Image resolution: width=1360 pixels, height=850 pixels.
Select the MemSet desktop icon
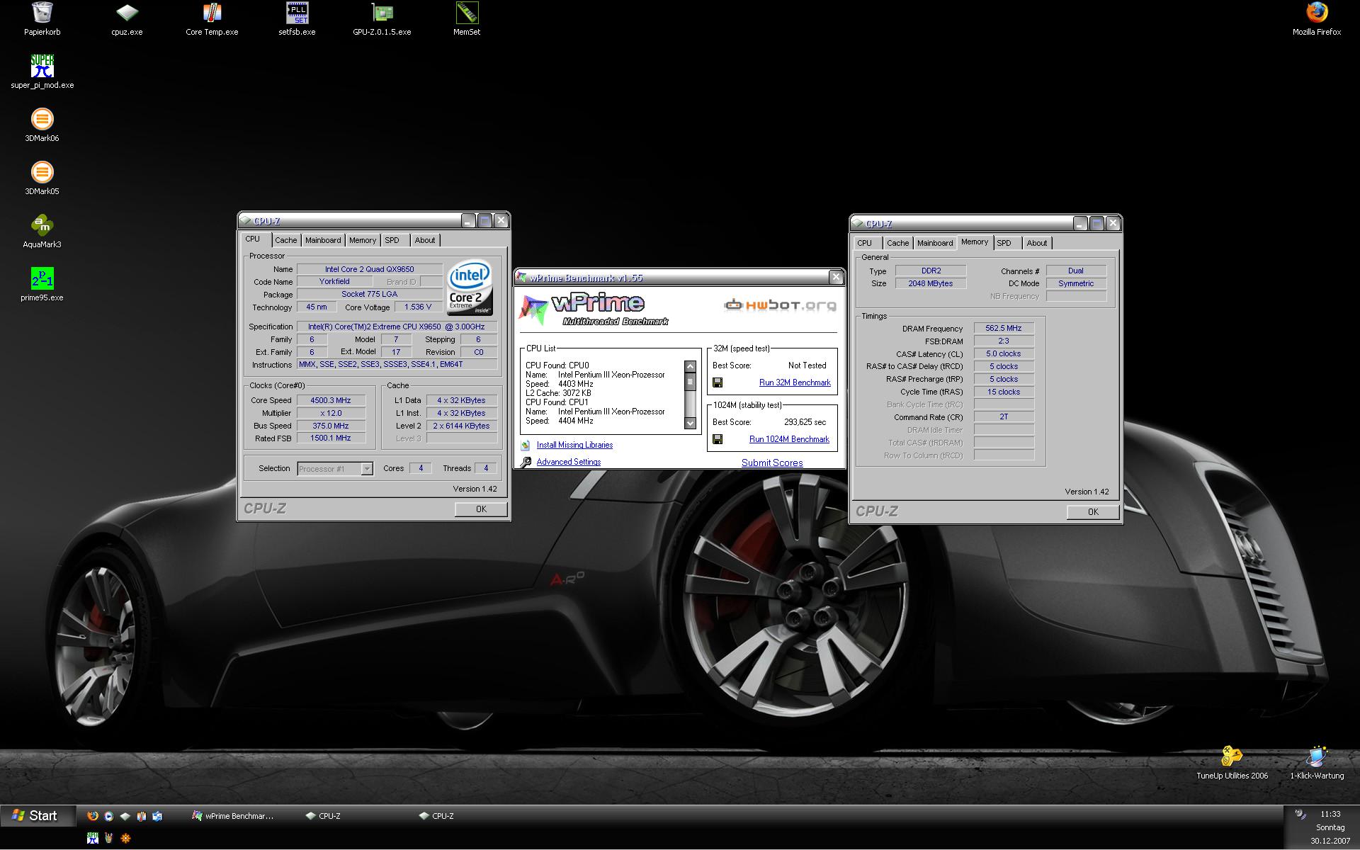click(x=467, y=18)
